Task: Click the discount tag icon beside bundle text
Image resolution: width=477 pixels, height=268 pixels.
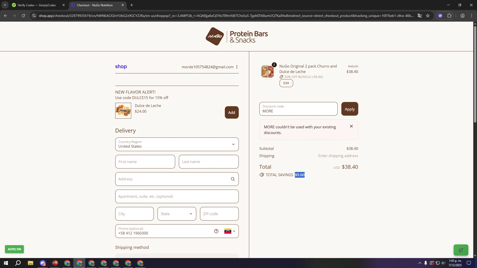Action: click(x=281, y=77)
